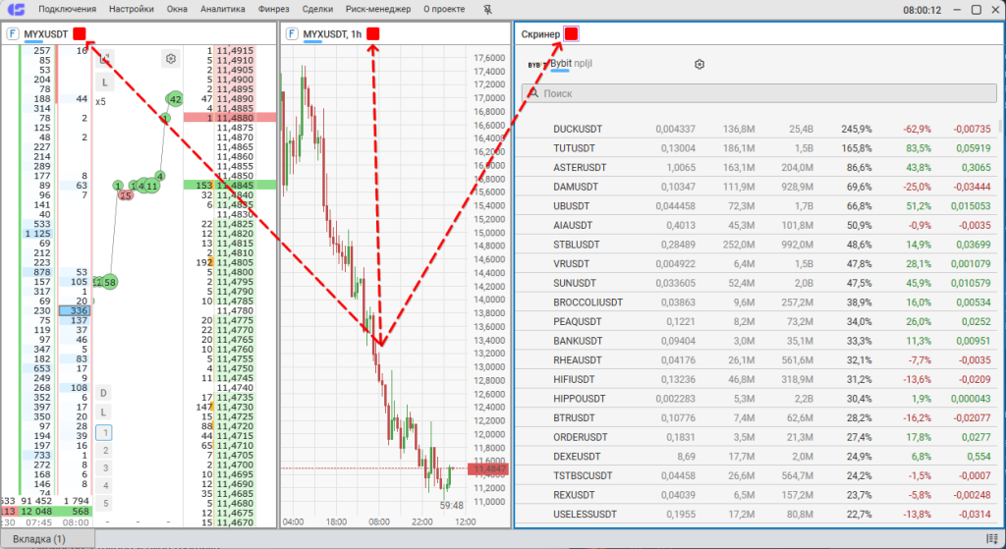
Task: Click the F badge of the MYXUSDT 1h chart
Action: 292,34
